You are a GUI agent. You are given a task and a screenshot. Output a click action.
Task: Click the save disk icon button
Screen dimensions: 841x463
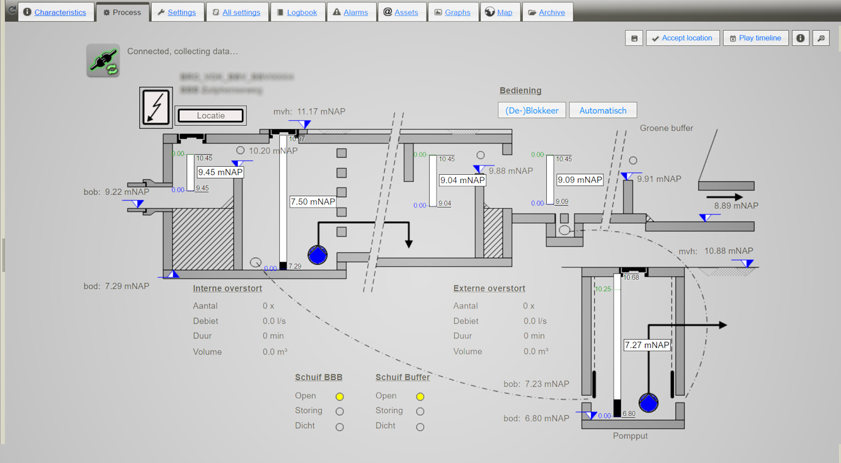pyautogui.click(x=634, y=38)
